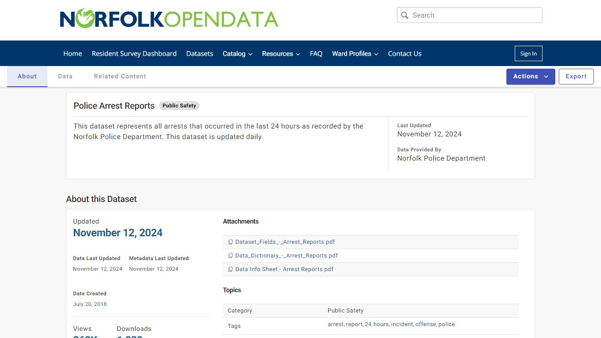
Task: Click the offense tag link
Action: (x=426, y=324)
